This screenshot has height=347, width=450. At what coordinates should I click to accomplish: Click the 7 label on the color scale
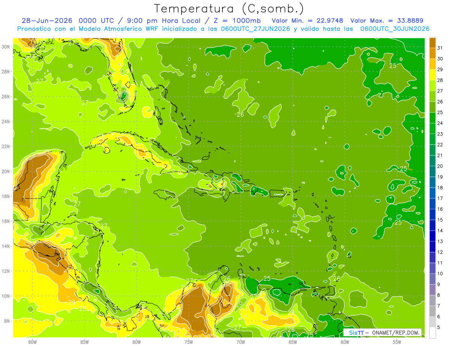pos(439,306)
